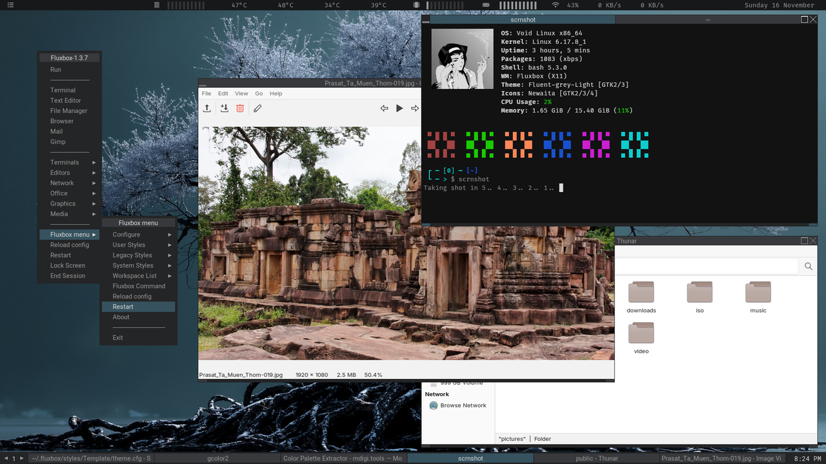
Task: Open the music folder in Thunar
Action: (x=758, y=297)
